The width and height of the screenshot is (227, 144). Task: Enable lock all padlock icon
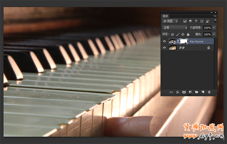click(x=188, y=34)
